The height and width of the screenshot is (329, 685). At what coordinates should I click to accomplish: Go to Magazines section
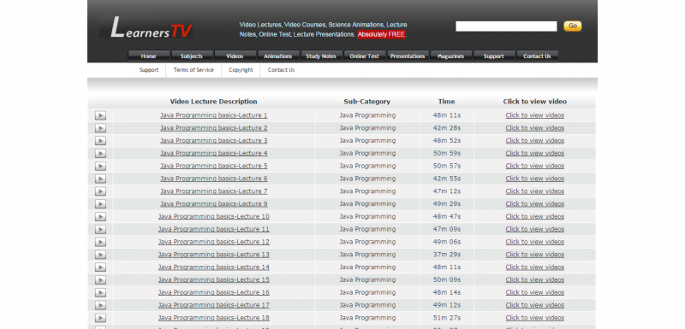pos(451,56)
